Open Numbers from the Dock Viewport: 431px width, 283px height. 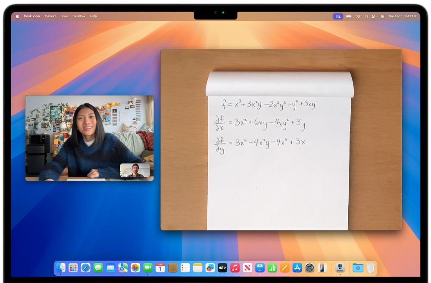272,267
